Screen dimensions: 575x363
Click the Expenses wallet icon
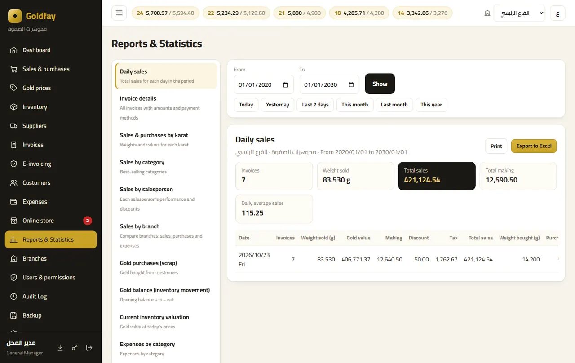click(x=14, y=202)
